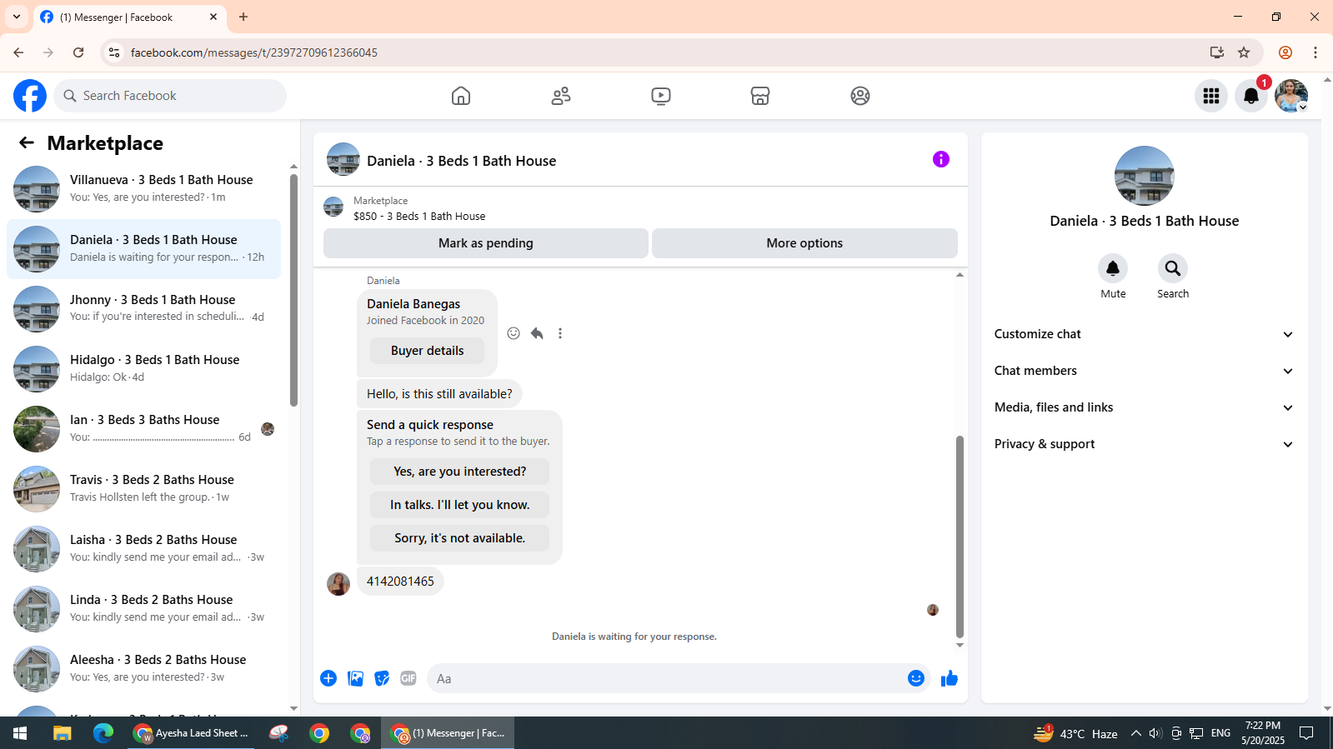Go back using the Marketplace back arrow
Viewport: 1333px width, 749px height.
pyautogui.click(x=27, y=142)
